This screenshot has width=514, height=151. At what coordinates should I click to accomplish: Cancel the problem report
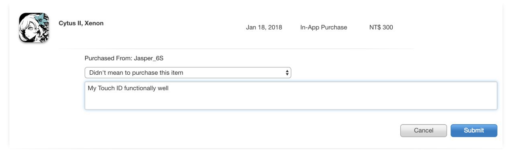(424, 131)
